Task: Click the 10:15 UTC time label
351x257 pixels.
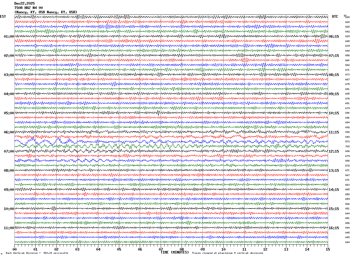Action: point(334,113)
